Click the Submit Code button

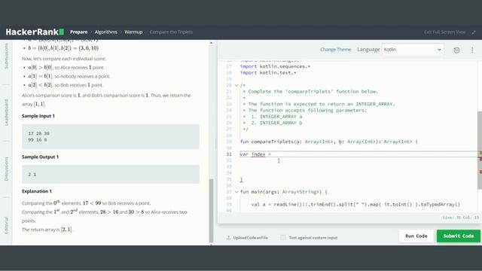tap(459, 236)
